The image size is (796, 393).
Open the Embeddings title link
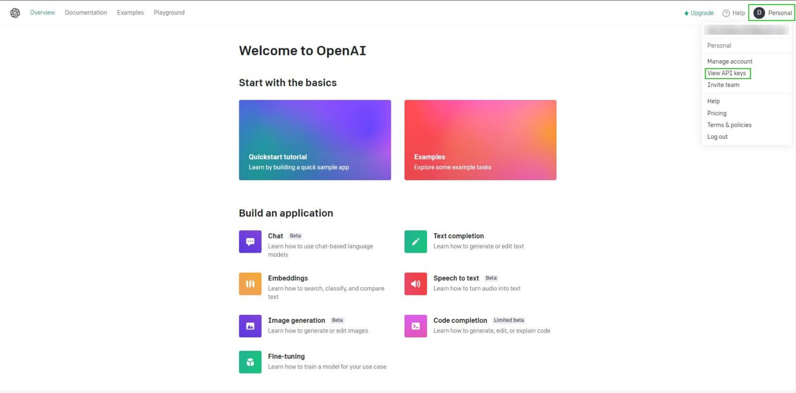coord(288,278)
